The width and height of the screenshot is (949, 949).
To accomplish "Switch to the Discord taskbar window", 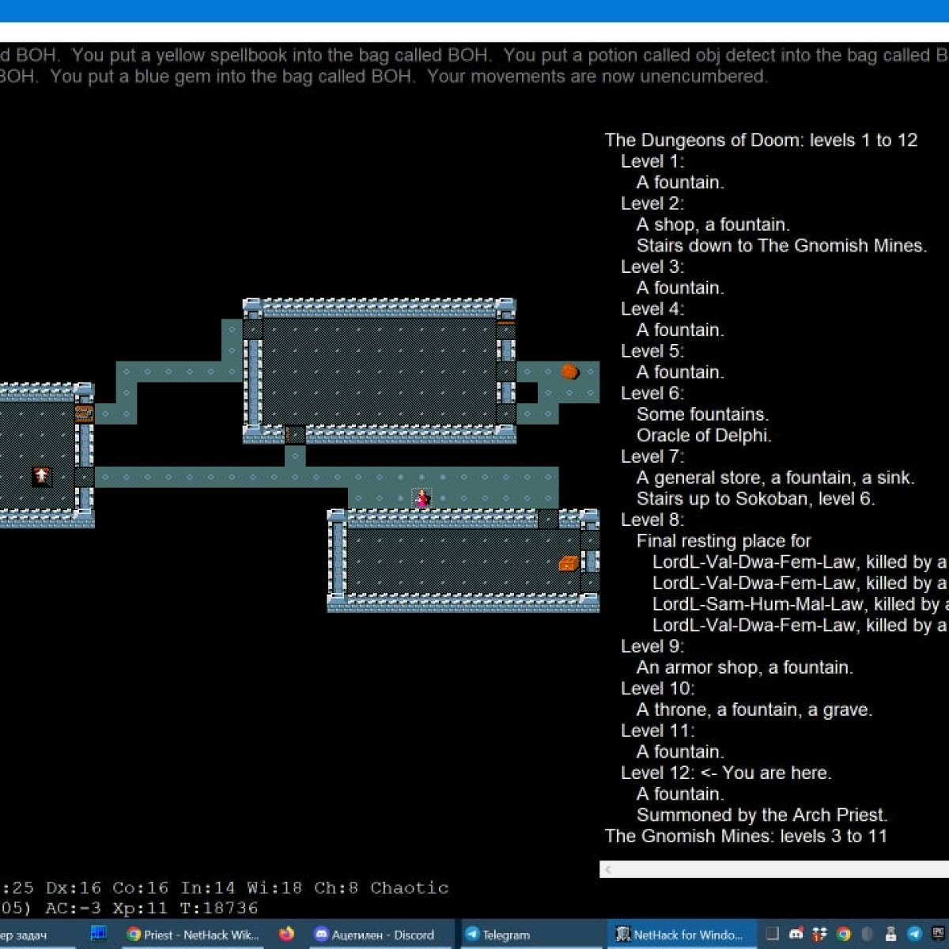I will tap(375, 934).
